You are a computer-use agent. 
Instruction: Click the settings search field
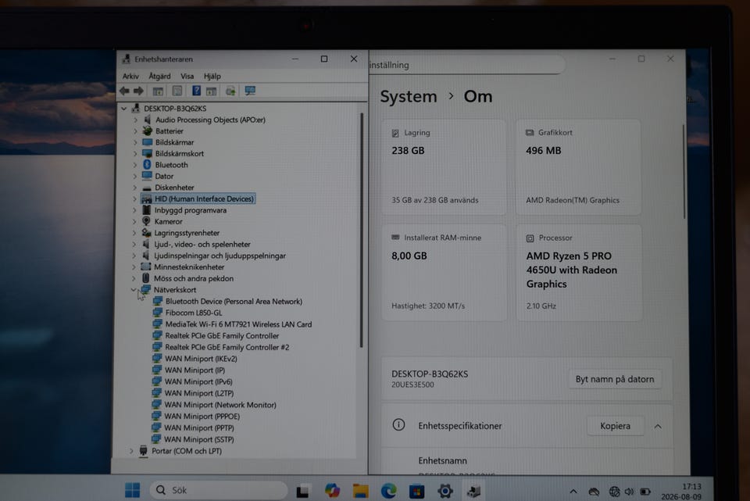click(x=466, y=65)
